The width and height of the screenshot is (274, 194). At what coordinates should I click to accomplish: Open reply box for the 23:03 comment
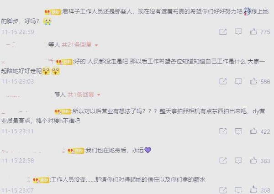tap(238, 81)
